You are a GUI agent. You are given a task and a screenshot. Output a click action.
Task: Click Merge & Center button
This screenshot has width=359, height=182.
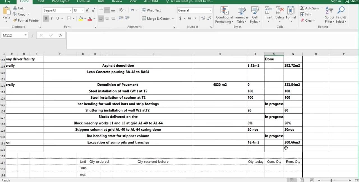point(156,18)
